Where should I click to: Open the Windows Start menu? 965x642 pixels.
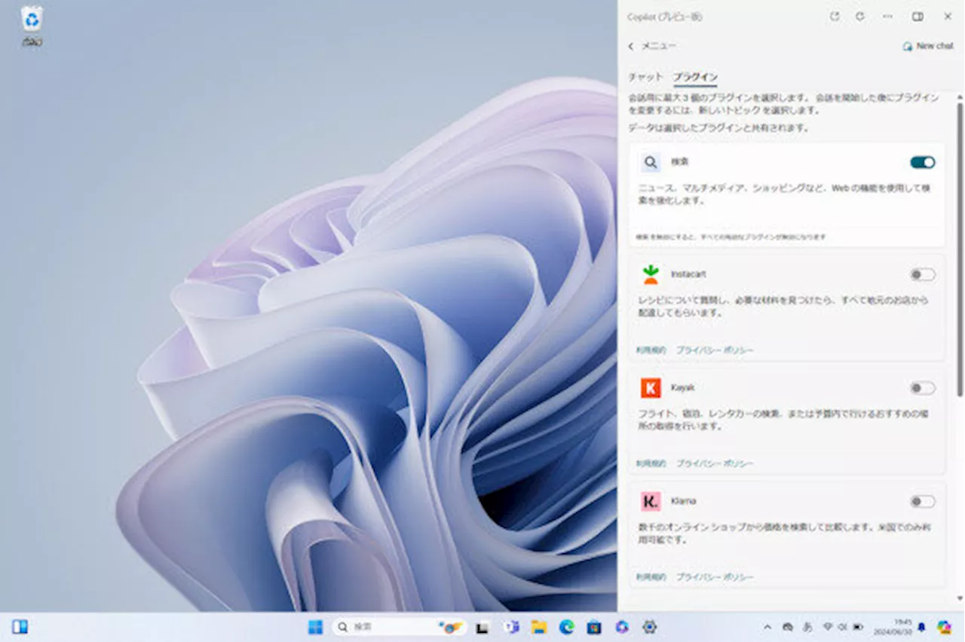click(x=315, y=627)
